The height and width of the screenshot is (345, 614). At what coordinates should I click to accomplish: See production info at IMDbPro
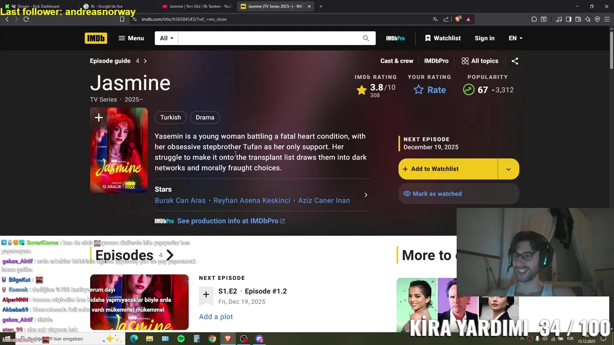tap(231, 221)
